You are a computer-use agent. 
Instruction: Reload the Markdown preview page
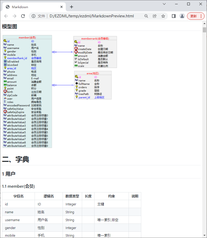[23, 16]
